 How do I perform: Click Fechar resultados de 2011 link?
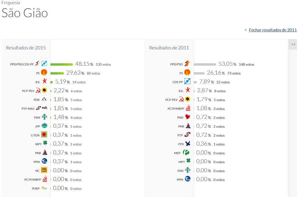pos(273,30)
